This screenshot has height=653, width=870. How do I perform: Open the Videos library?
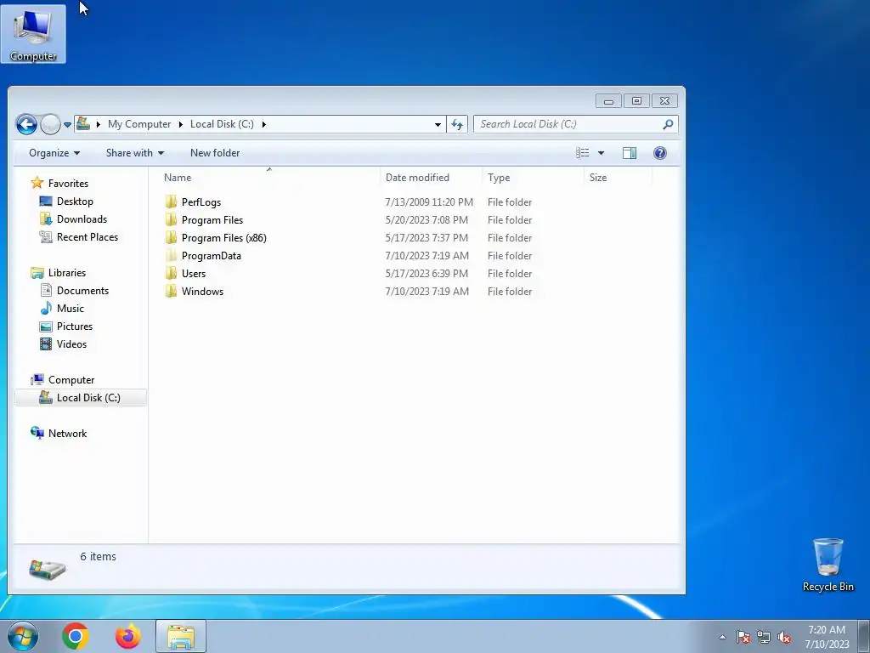click(x=71, y=344)
